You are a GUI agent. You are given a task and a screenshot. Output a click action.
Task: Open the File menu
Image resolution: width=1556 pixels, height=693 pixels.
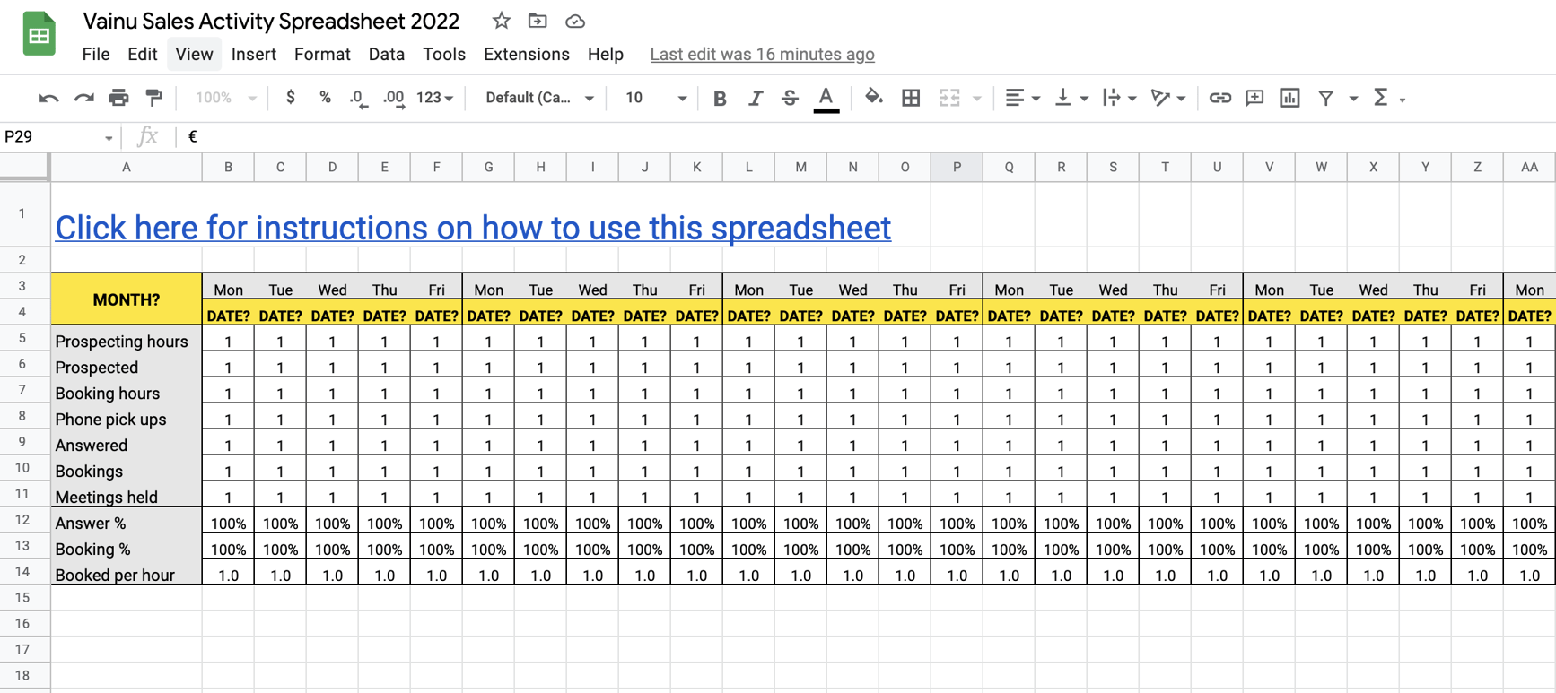(x=96, y=55)
